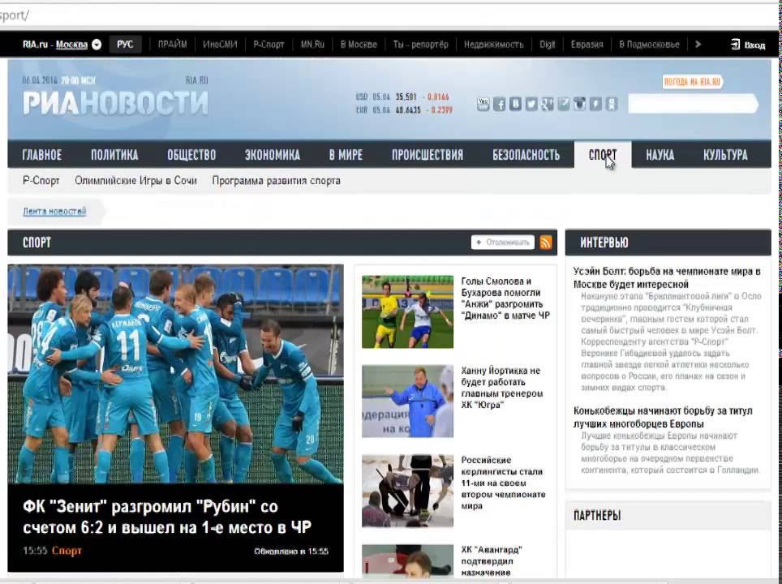Read Ханну Йортикка ХК Югра article

point(501,388)
